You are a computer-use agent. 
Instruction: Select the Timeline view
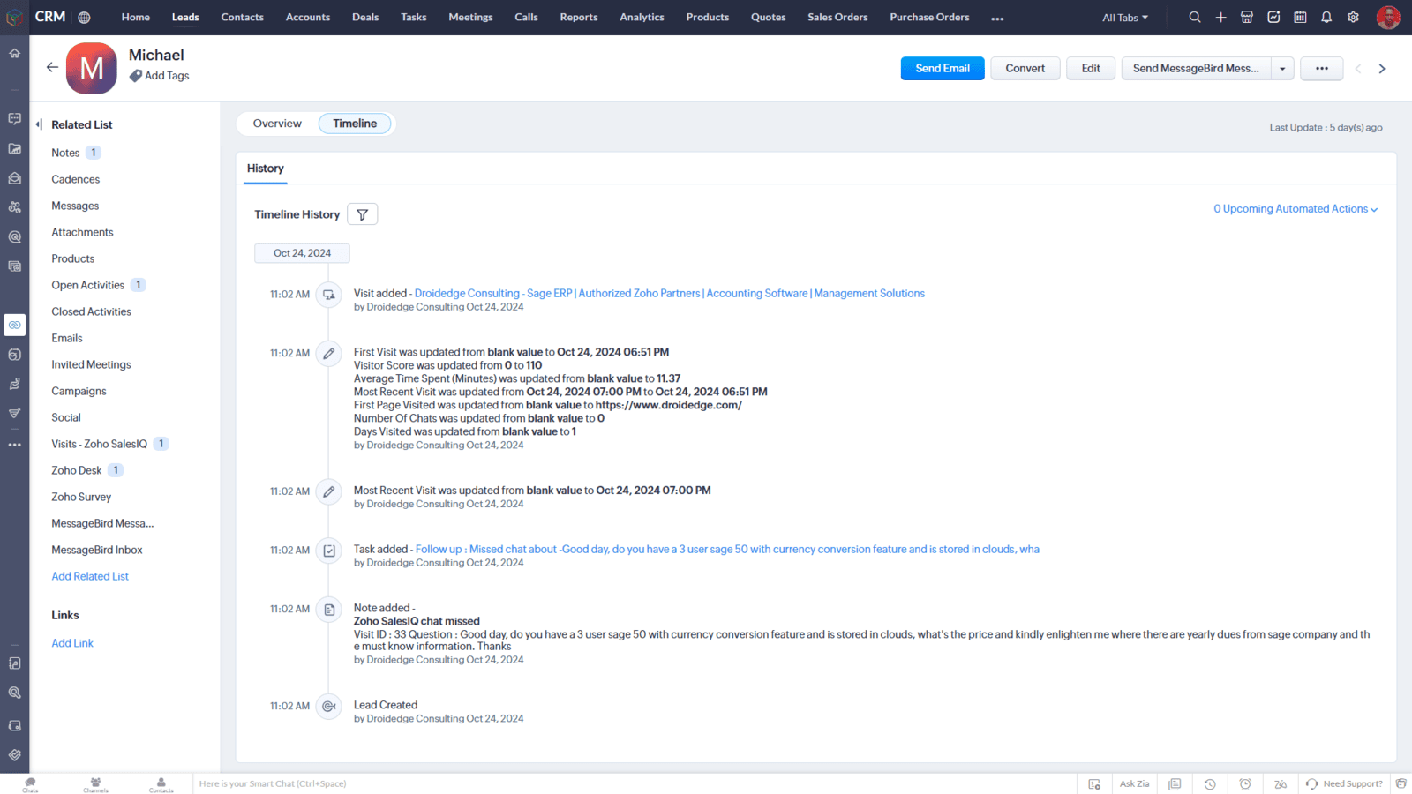point(355,124)
